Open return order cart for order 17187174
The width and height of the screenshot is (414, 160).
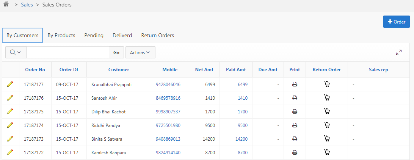pos(327,125)
